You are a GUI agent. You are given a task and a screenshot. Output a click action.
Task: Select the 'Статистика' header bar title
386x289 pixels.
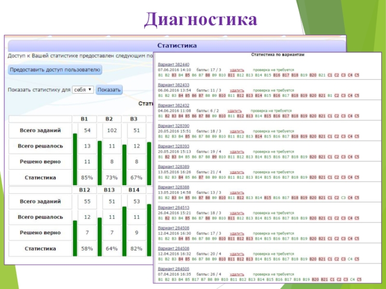pos(177,45)
